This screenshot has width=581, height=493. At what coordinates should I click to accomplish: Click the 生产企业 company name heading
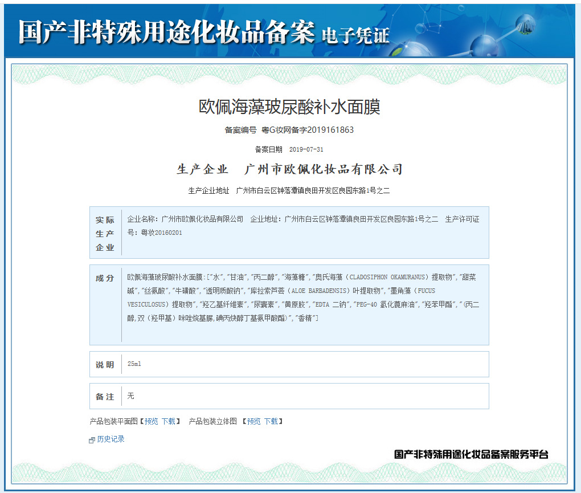point(289,169)
